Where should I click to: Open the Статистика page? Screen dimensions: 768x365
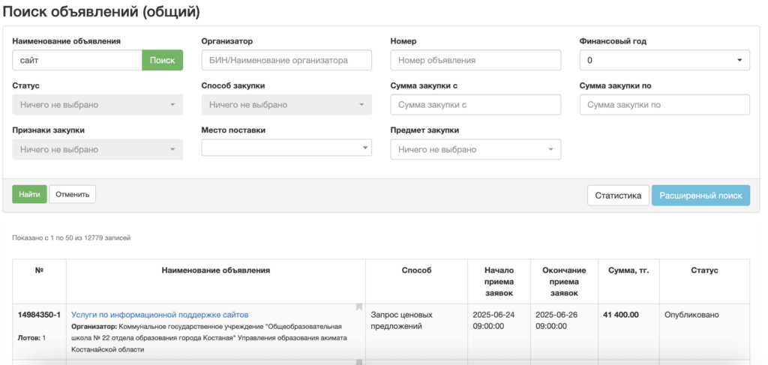[x=617, y=196]
